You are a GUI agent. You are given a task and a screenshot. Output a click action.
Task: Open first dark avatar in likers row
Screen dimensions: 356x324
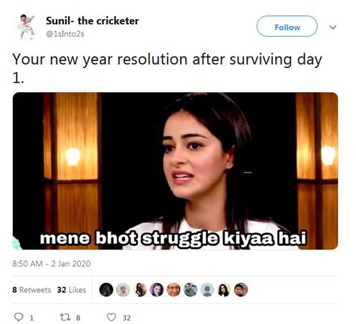(106, 290)
